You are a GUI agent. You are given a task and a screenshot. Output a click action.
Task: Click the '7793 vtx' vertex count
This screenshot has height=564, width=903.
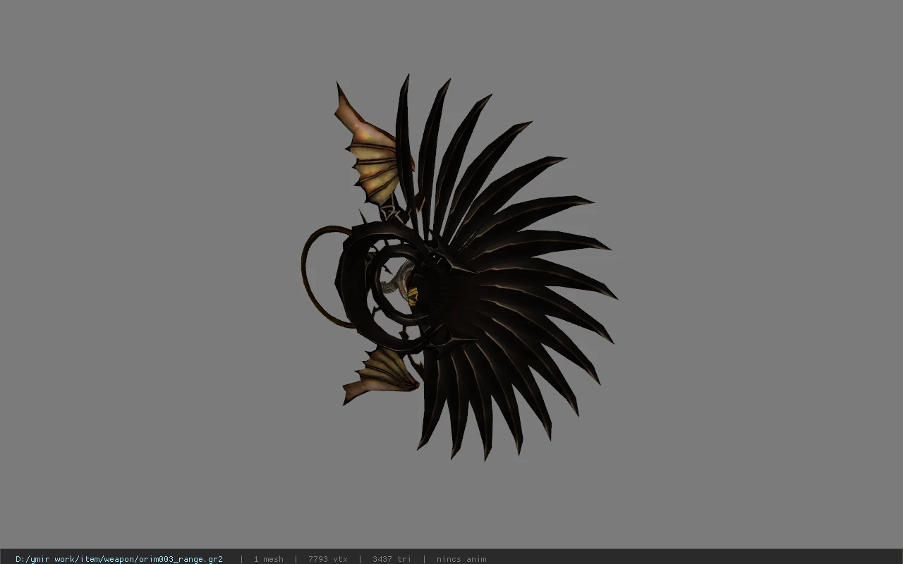(327, 559)
